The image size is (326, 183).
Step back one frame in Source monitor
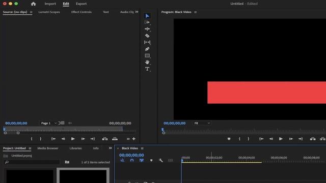(63, 139)
